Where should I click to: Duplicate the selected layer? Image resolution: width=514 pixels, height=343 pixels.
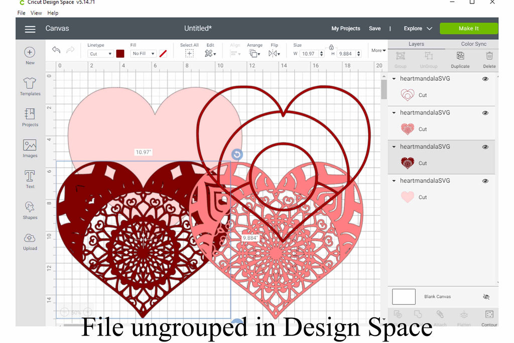tap(460, 59)
